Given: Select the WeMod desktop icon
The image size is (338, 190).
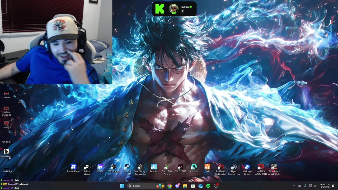Looking at the screenshot, I should [100, 168].
